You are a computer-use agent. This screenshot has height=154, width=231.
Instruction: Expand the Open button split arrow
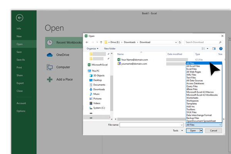point(201,131)
